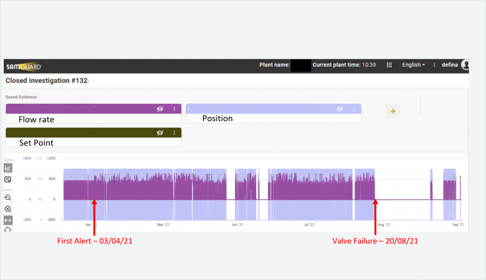Open the defina user account menu
The height and width of the screenshot is (280, 486).
(x=465, y=65)
